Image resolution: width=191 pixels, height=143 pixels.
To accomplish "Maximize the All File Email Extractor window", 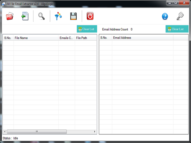I will click(x=176, y=3).
